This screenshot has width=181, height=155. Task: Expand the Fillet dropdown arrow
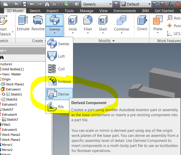point(88,33)
